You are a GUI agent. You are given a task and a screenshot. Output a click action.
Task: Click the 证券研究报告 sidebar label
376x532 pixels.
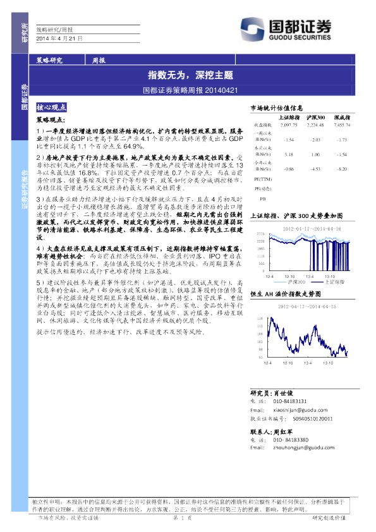[25, 189]
